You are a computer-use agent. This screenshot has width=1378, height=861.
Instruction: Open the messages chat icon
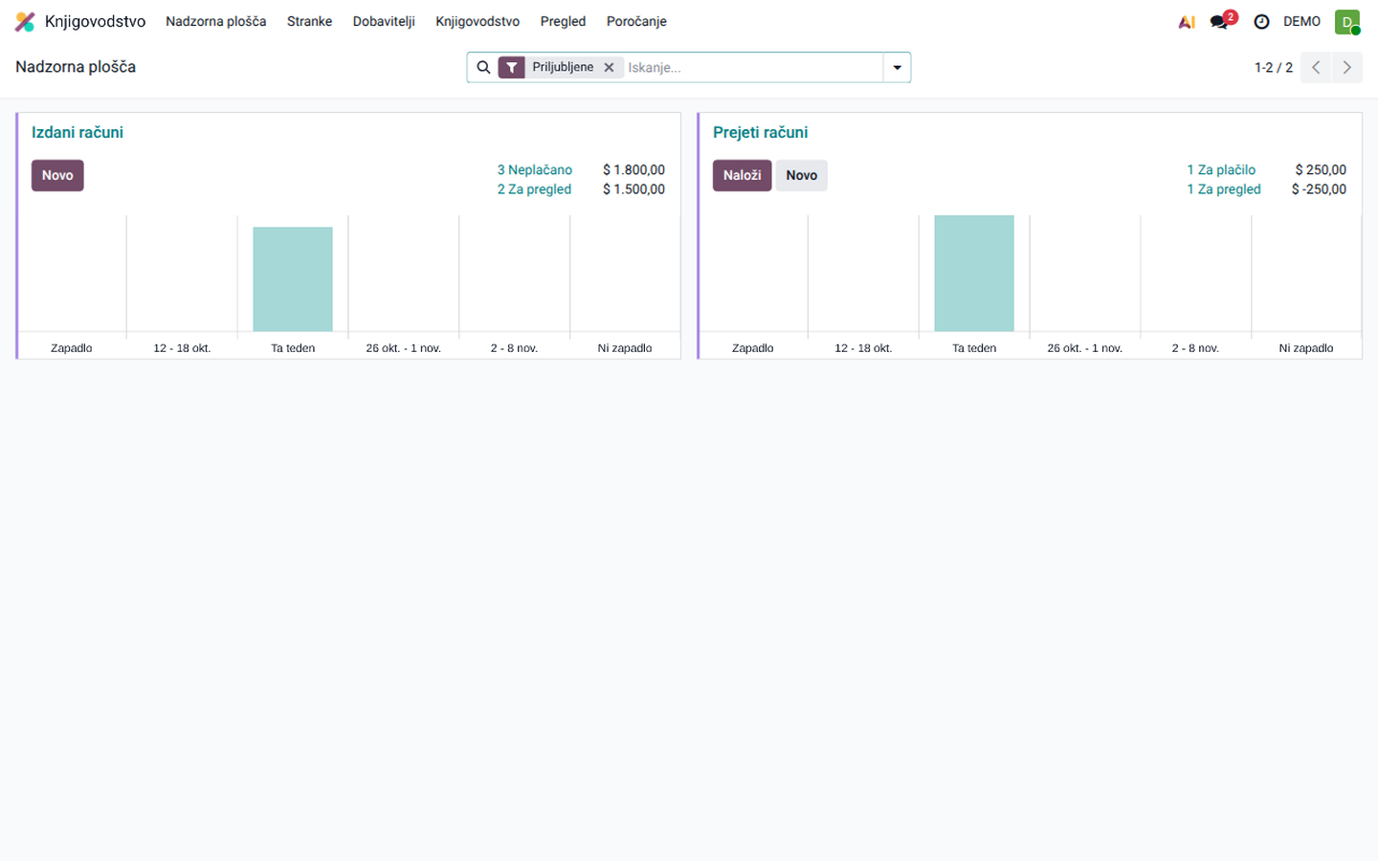[x=1219, y=21]
